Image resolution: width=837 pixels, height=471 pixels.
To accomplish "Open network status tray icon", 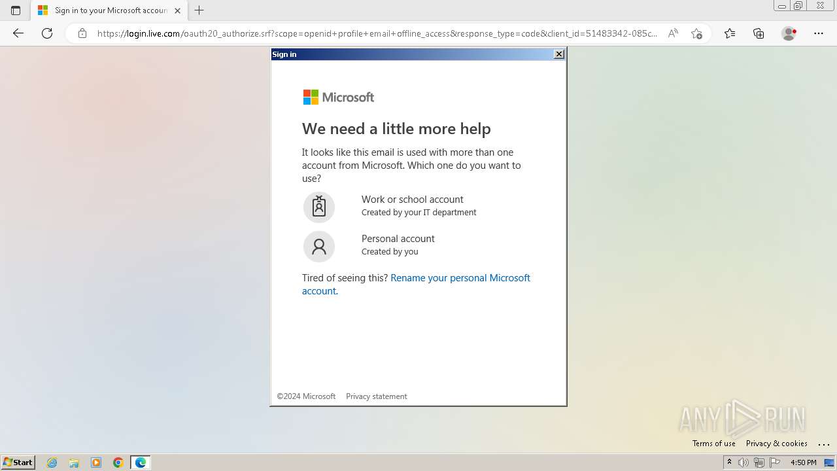I will (x=759, y=462).
